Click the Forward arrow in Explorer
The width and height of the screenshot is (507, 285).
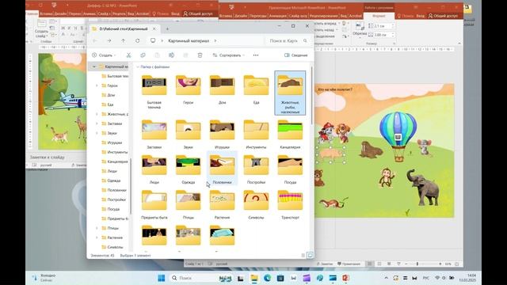[109, 40]
